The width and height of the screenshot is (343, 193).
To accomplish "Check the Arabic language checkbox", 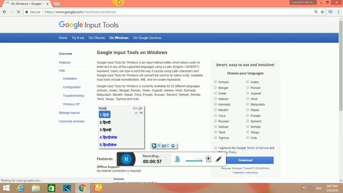I will click(248, 82).
